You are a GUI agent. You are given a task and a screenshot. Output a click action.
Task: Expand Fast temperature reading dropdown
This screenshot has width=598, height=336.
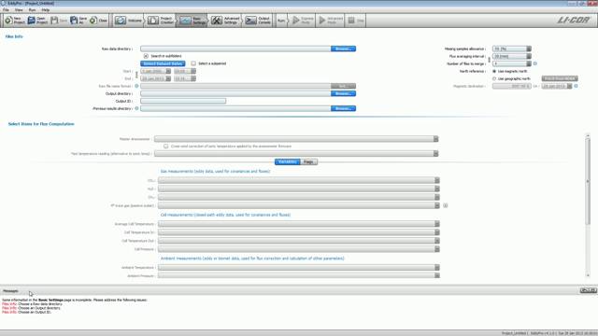[x=435, y=153]
